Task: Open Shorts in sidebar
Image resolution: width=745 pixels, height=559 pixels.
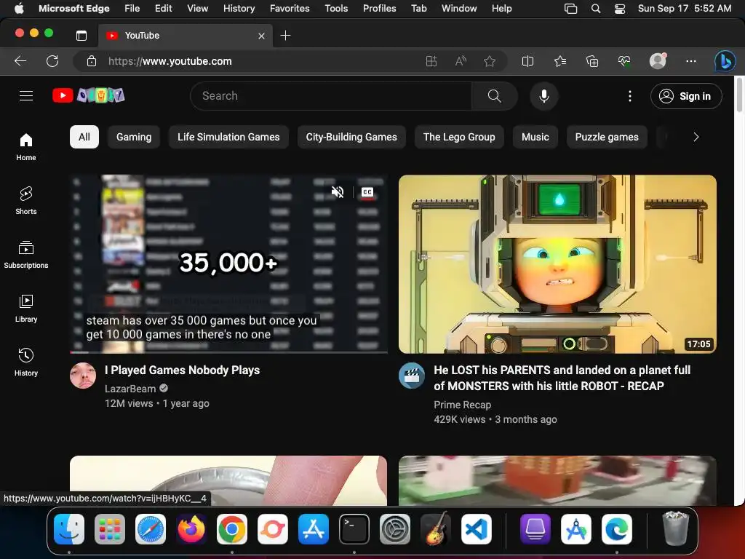Action: (x=26, y=201)
